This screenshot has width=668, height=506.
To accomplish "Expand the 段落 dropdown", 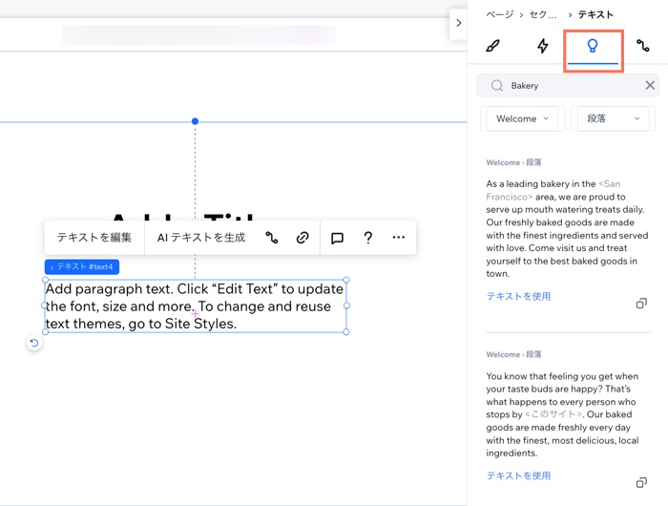I will (613, 118).
